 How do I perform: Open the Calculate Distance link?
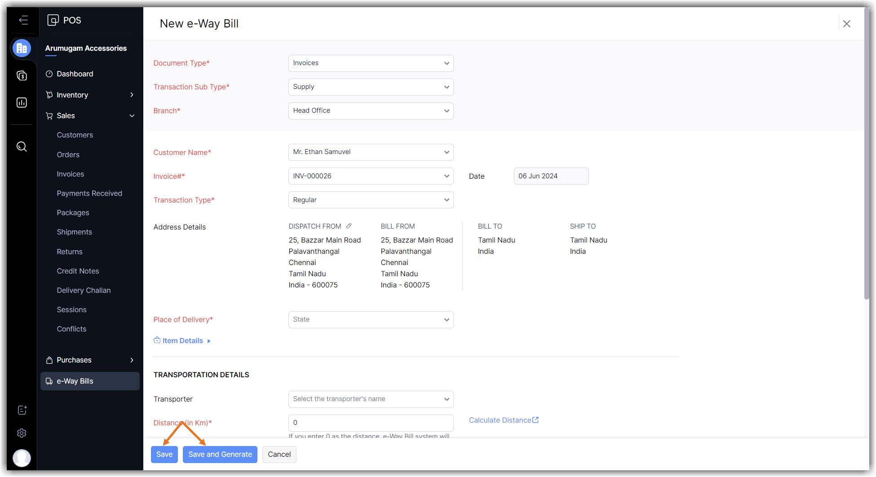pyautogui.click(x=503, y=420)
